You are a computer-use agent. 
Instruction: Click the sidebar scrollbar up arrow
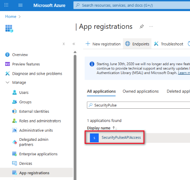[75, 52]
